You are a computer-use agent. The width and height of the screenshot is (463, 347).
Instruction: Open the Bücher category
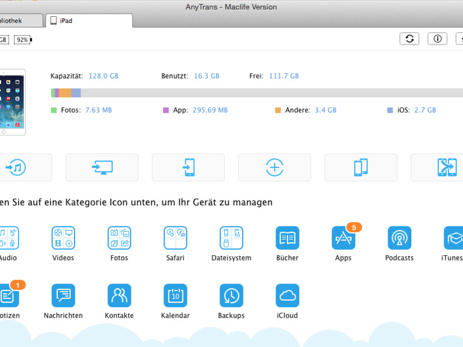tap(287, 238)
